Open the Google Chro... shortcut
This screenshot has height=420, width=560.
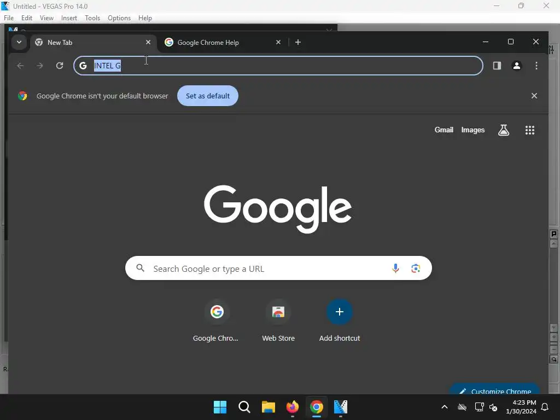pos(217,322)
